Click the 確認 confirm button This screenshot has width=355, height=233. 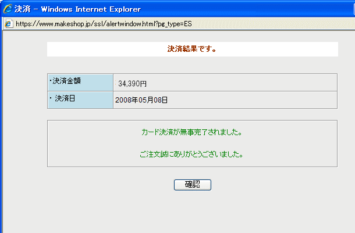[x=193, y=185]
